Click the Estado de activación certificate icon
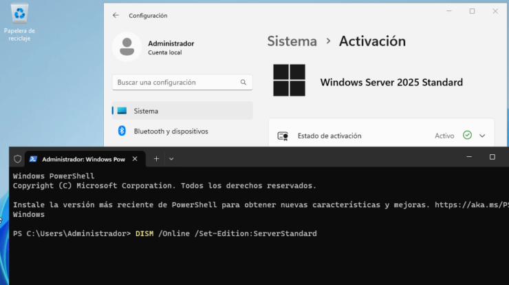Image resolution: width=509 pixels, height=285 pixels. coord(283,136)
